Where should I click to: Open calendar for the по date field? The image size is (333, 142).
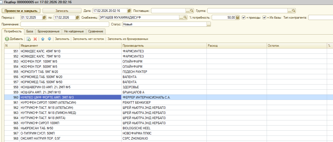click(x=78, y=18)
